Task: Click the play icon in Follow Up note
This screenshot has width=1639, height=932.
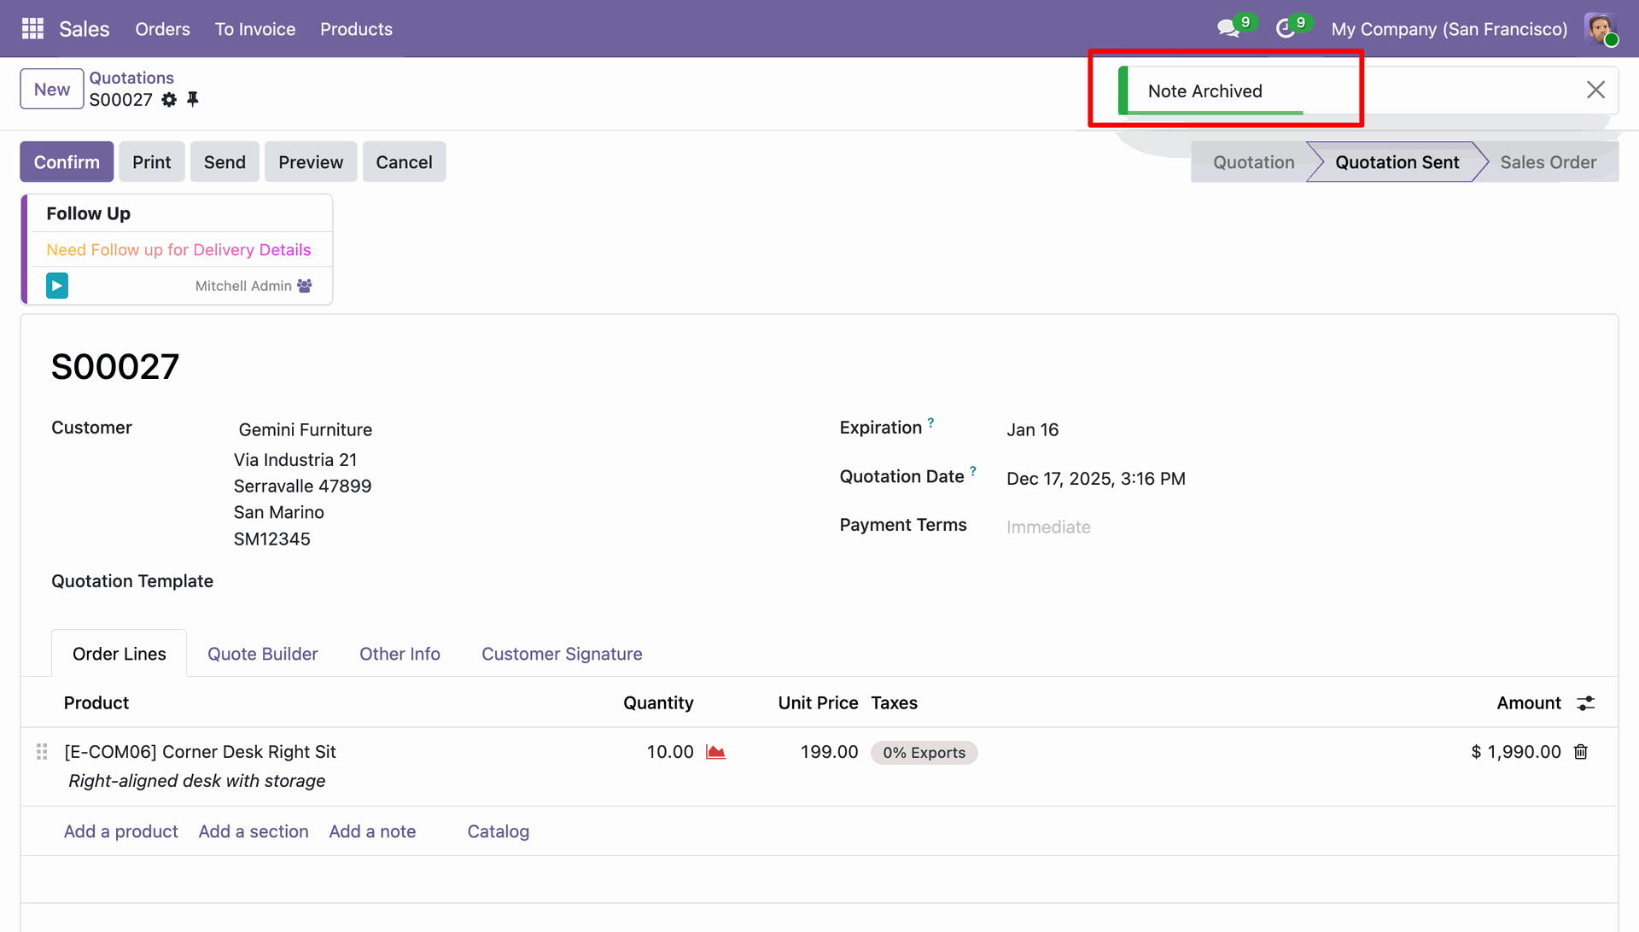Action: click(x=57, y=285)
